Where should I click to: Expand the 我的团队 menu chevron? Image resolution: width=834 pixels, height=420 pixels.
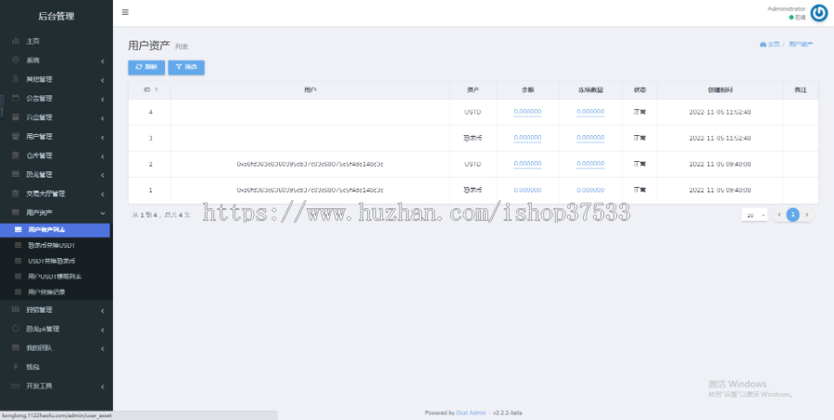point(102,349)
